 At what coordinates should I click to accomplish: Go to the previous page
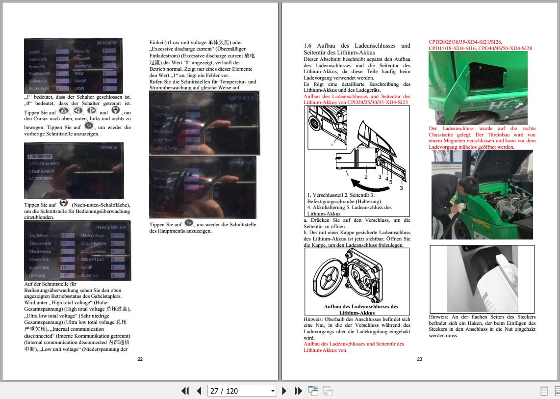tap(199, 391)
